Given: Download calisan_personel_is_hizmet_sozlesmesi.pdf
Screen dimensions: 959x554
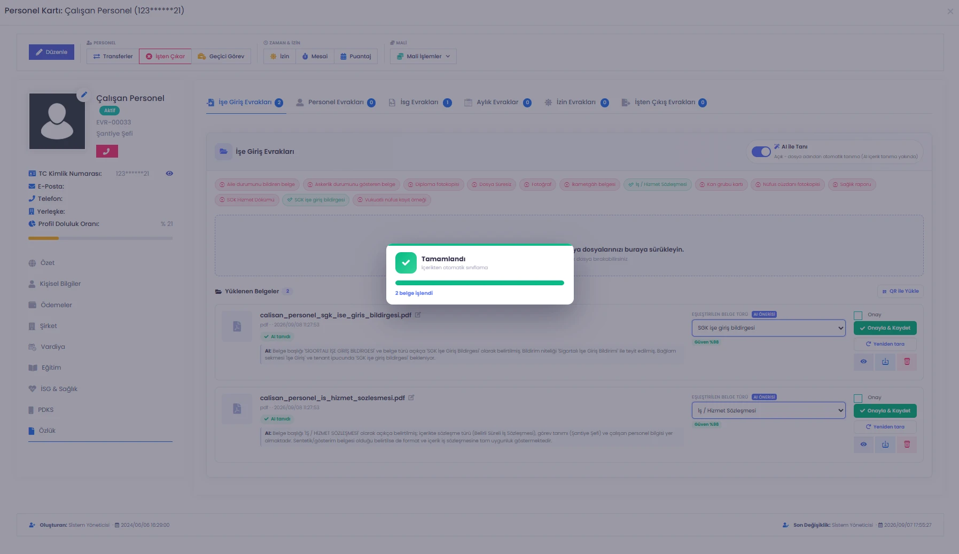Looking at the screenshot, I should pyautogui.click(x=885, y=444).
